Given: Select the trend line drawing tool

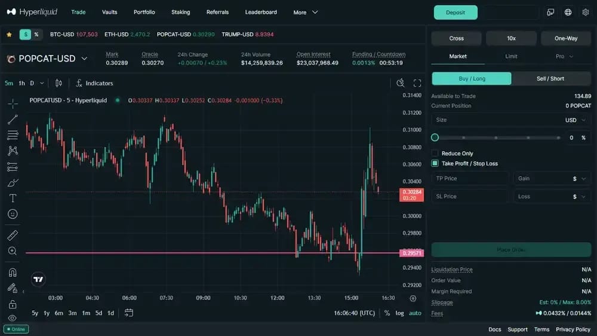Looking at the screenshot, I should tap(13, 120).
